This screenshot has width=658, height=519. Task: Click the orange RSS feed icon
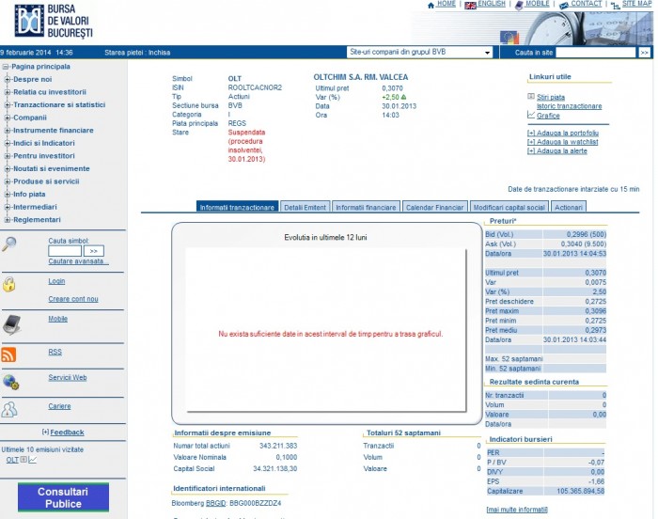pyautogui.click(x=8, y=354)
